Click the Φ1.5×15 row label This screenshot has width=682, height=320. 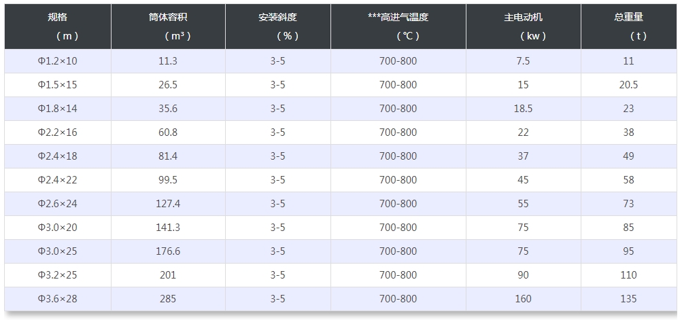point(57,85)
